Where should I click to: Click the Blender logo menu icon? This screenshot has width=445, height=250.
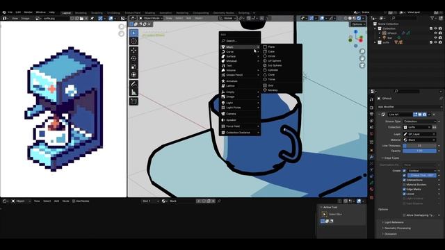(x=4, y=12)
